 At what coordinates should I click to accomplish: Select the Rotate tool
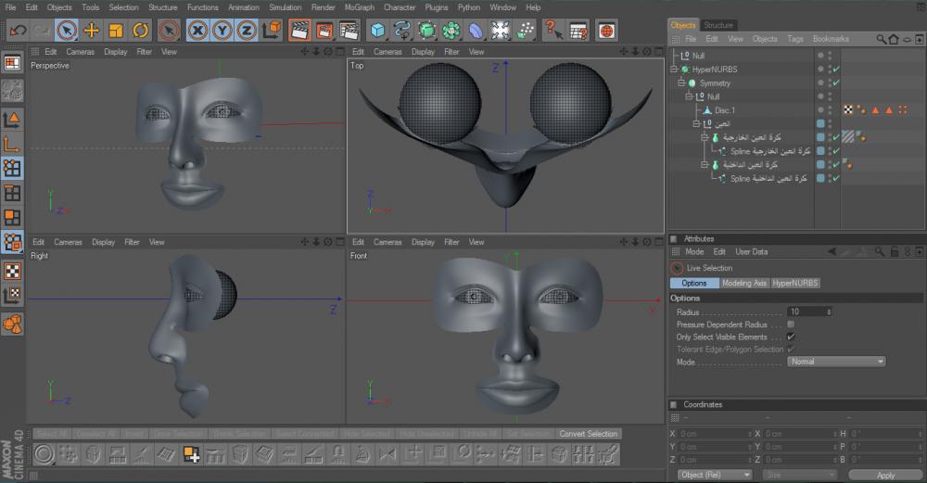point(140,31)
